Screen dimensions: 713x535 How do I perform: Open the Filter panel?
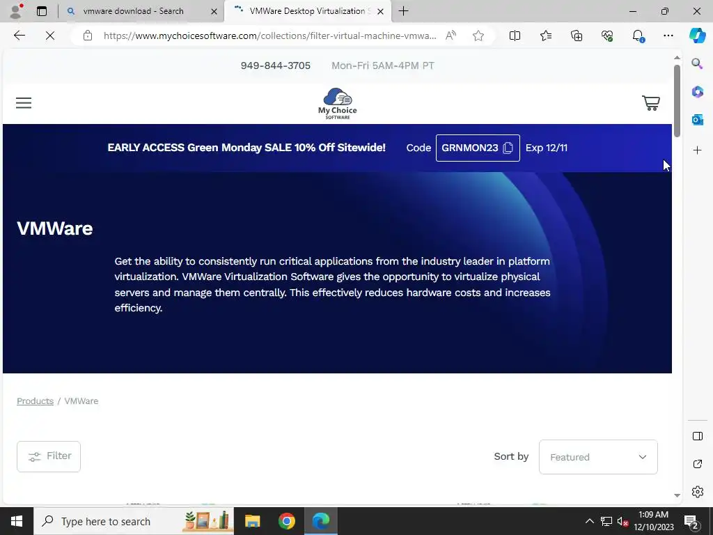click(x=49, y=456)
